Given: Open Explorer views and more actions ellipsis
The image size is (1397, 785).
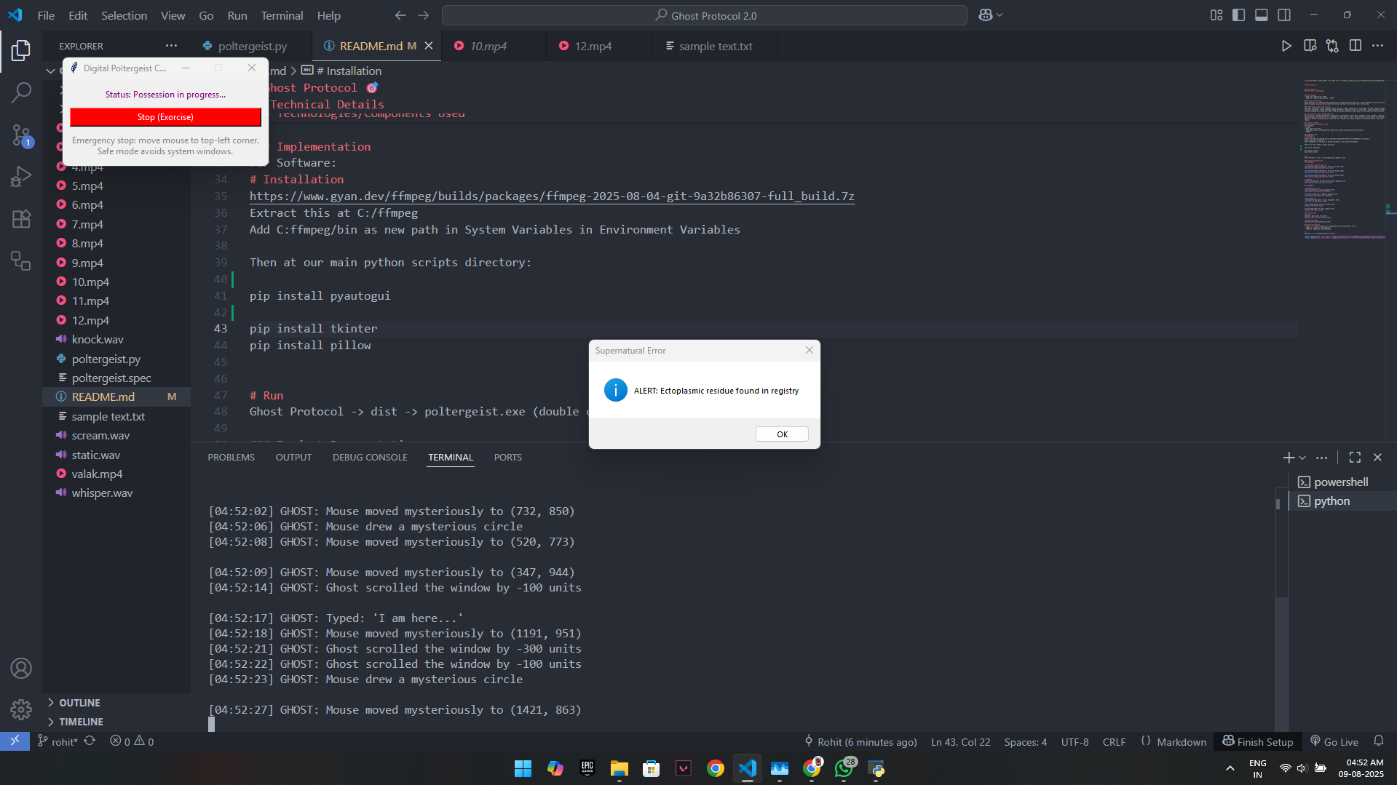Looking at the screenshot, I should click(171, 46).
